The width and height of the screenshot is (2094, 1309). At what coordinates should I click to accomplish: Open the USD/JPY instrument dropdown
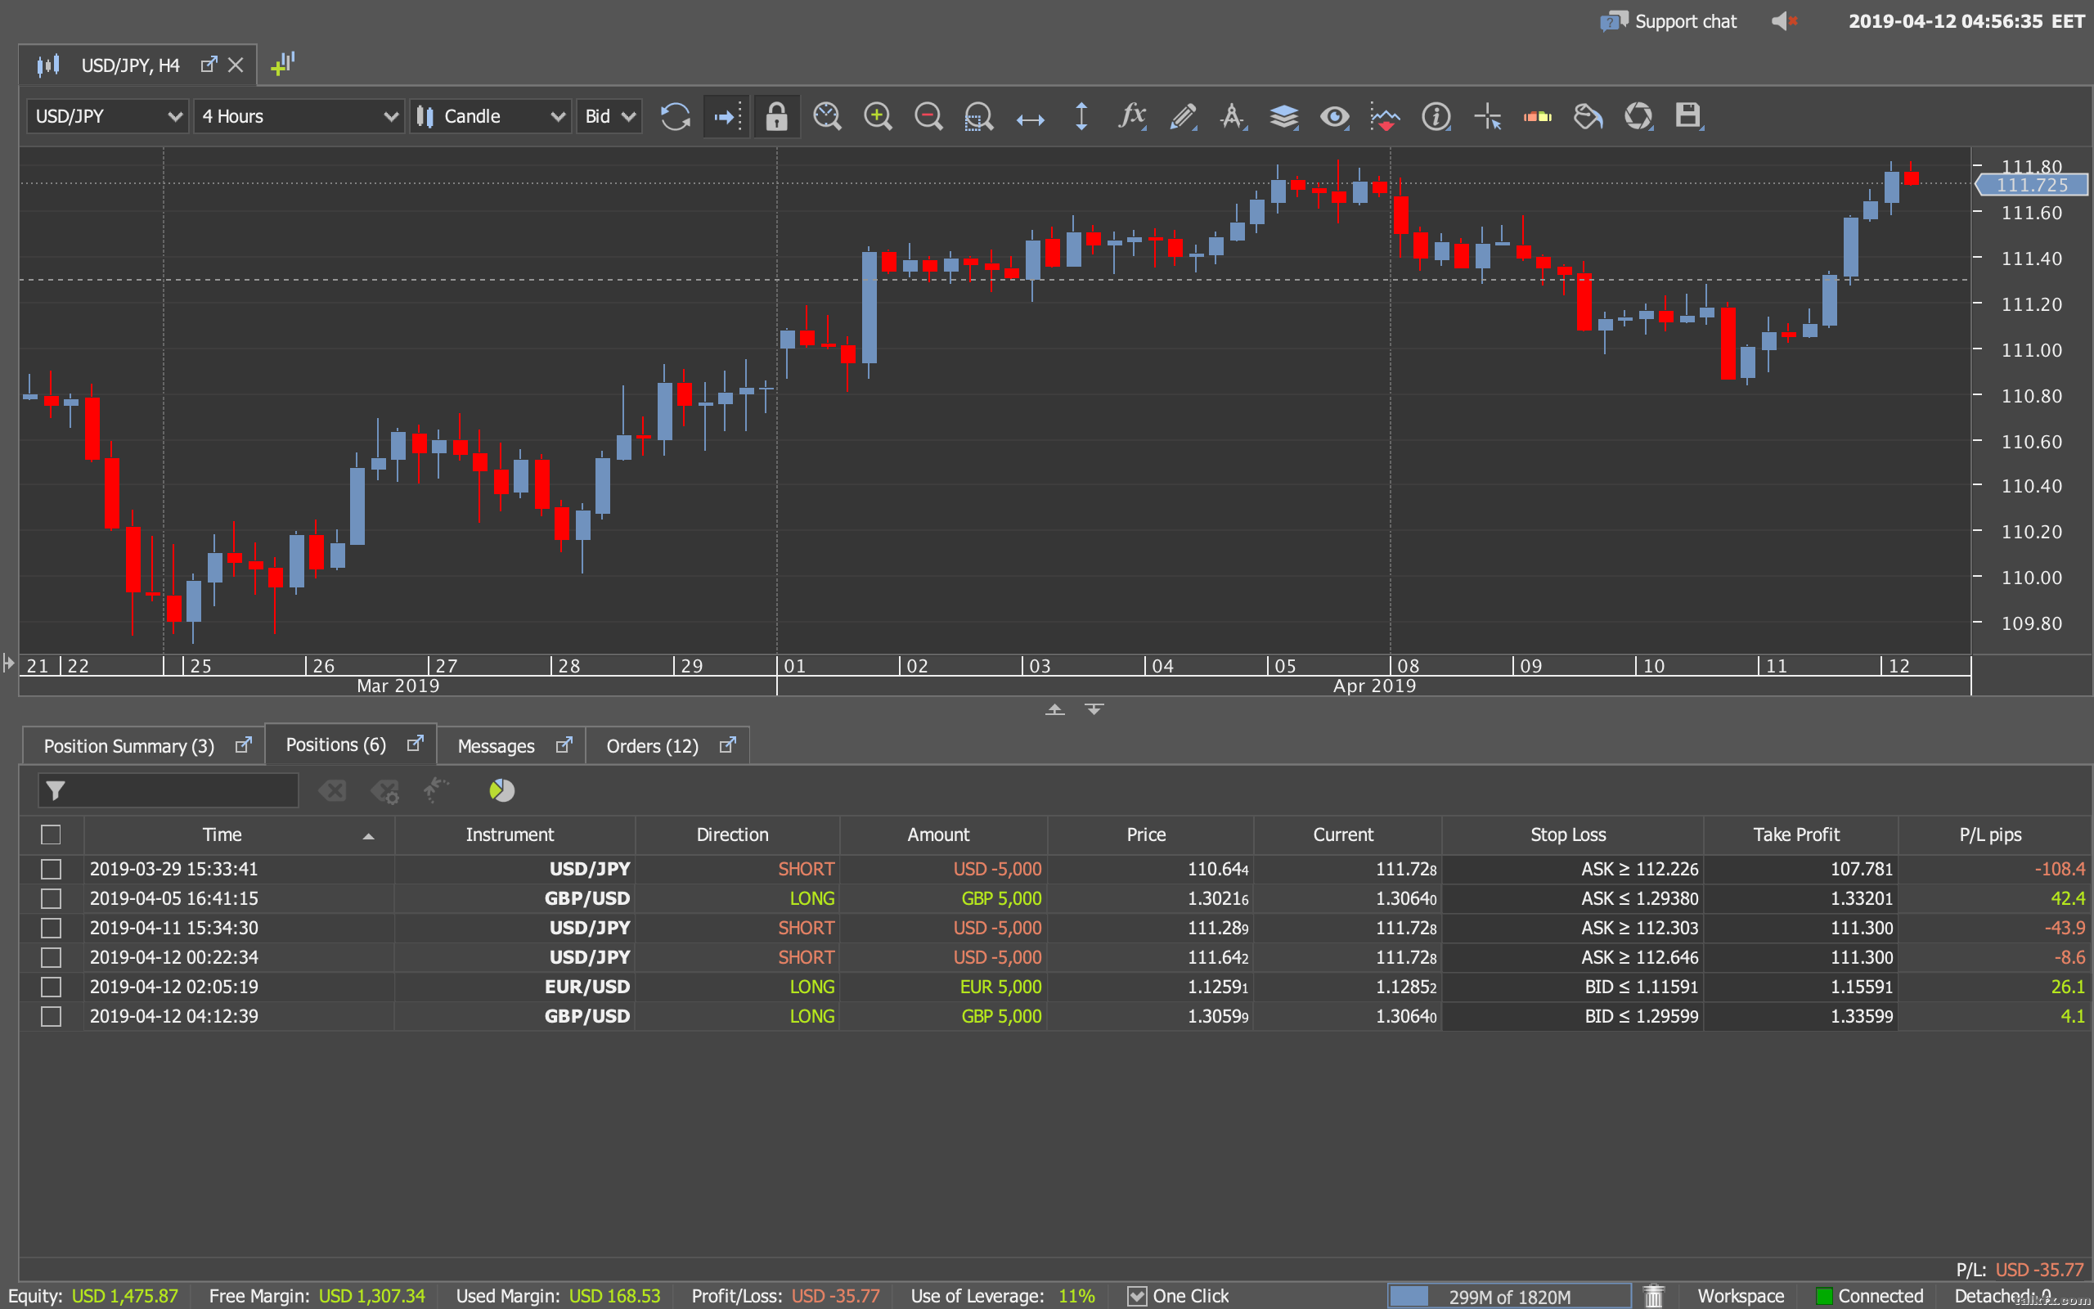(x=107, y=116)
